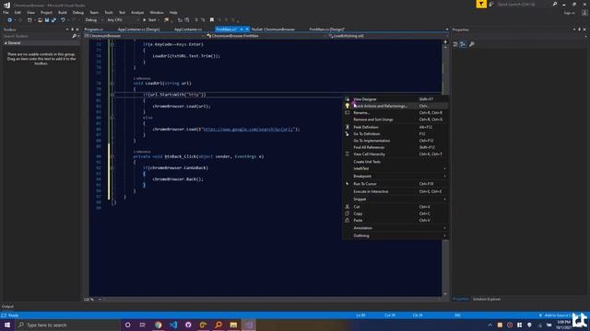590x331 pixels.
Task: Open the Any CPU platform dropdown
Action: [123, 20]
